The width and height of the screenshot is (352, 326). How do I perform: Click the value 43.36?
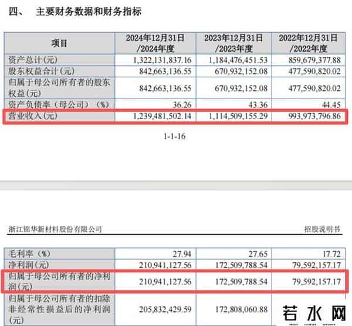tap(258, 105)
